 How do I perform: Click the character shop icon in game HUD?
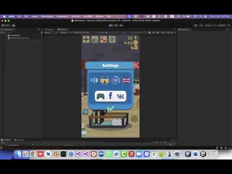point(103,40)
